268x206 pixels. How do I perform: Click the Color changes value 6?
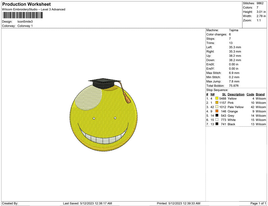click(x=230, y=35)
